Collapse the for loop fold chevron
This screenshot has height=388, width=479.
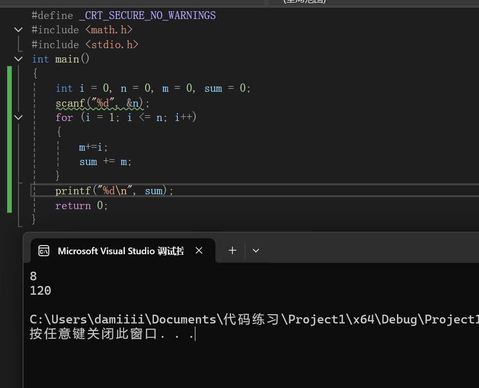(18, 117)
